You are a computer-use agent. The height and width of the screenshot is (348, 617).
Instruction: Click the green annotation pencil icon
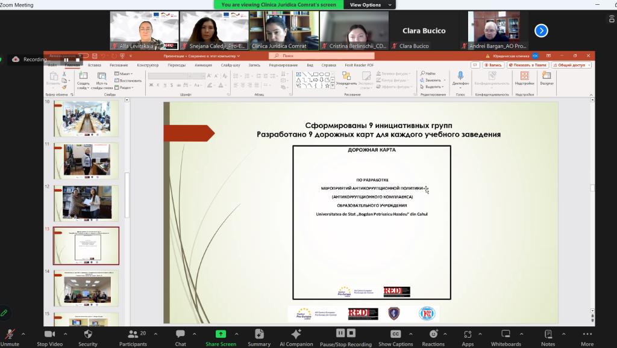tap(4, 313)
